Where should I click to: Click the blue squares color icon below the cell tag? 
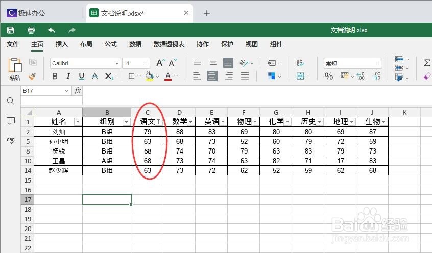[x=271, y=75]
